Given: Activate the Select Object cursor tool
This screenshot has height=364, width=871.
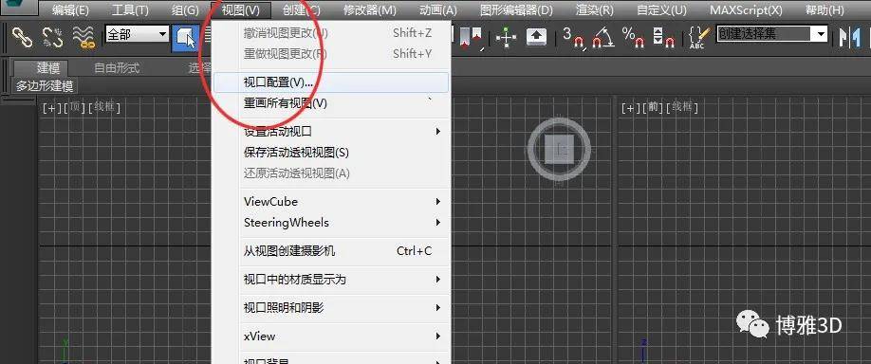Looking at the screenshot, I should pyautogui.click(x=186, y=38).
